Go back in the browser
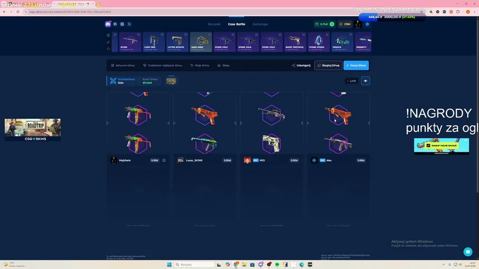 coord(4,12)
